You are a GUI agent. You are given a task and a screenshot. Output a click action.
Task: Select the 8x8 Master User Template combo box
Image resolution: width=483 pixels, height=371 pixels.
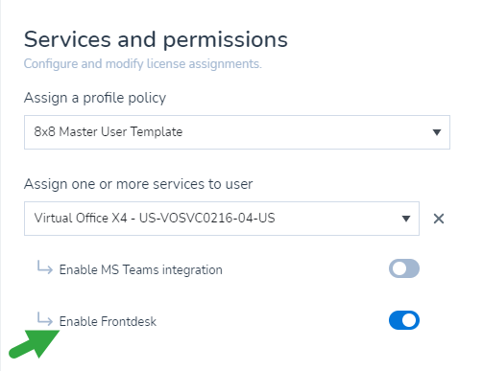237,132
